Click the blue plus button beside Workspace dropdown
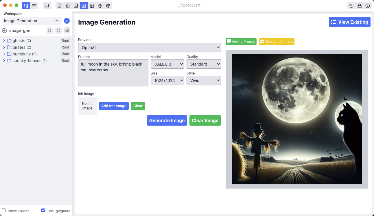 click(67, 21)
